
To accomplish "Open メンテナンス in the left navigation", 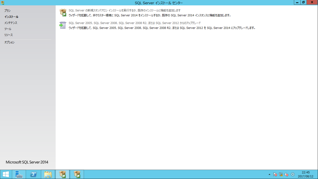I will [x=11, y=23].
